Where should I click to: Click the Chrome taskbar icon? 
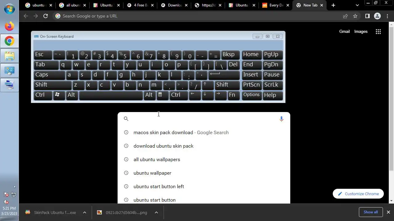(x=10, y=41)
